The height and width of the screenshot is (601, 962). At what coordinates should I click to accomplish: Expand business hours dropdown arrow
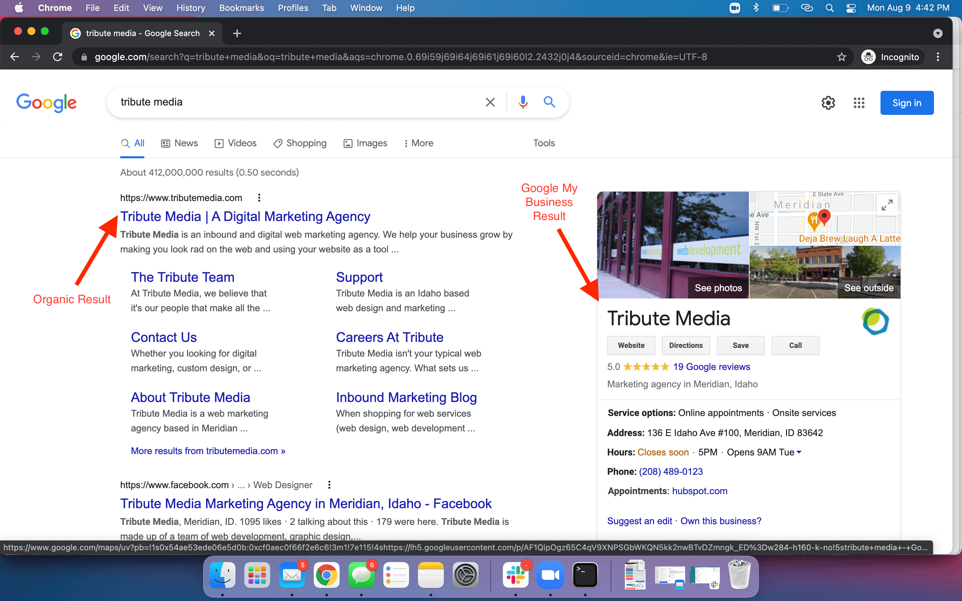(799, 452)
